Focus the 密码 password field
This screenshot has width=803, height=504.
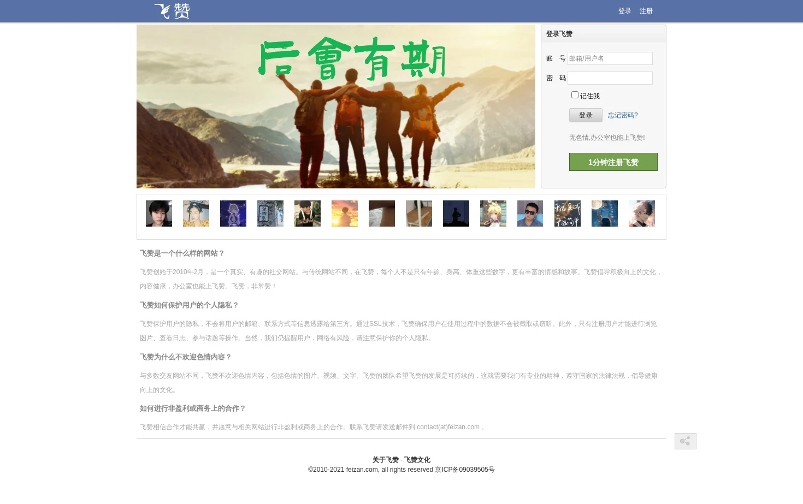[610, 78]
